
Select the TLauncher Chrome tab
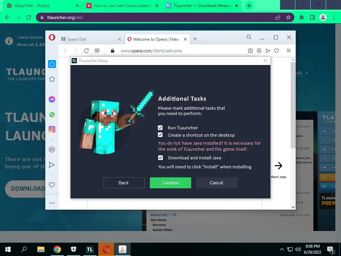click(x=202, y=6)
